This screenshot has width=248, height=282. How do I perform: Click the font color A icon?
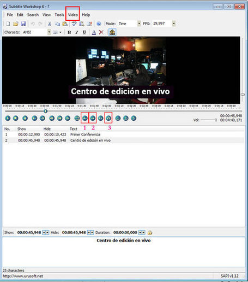pyautogui.click(x=94, y=32)
